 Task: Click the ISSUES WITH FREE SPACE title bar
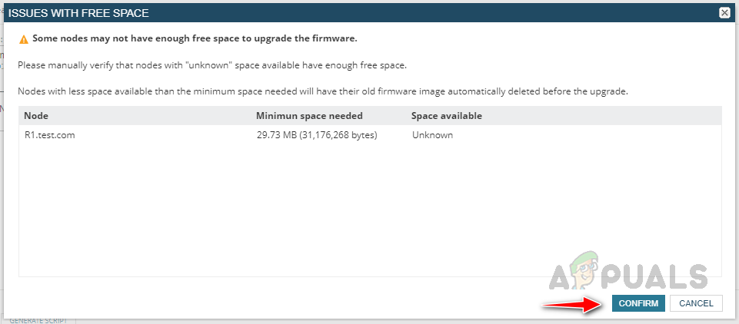pyautogui.click(x=308, y=12)
